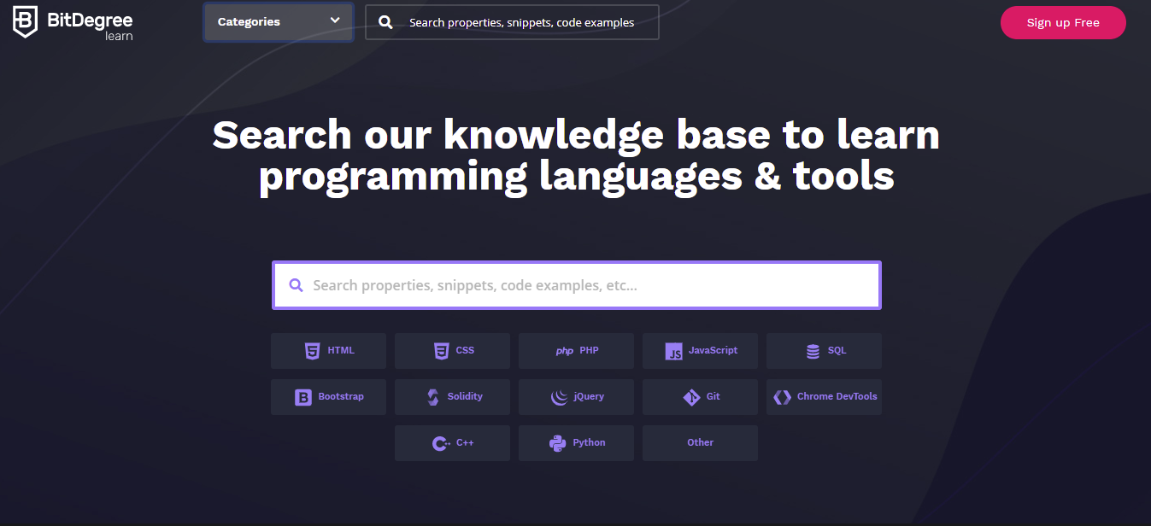Image resolution: width=1151 pixels, height=526 pixels.
Task: Click the SQL database stack icon
Action: 813,351
